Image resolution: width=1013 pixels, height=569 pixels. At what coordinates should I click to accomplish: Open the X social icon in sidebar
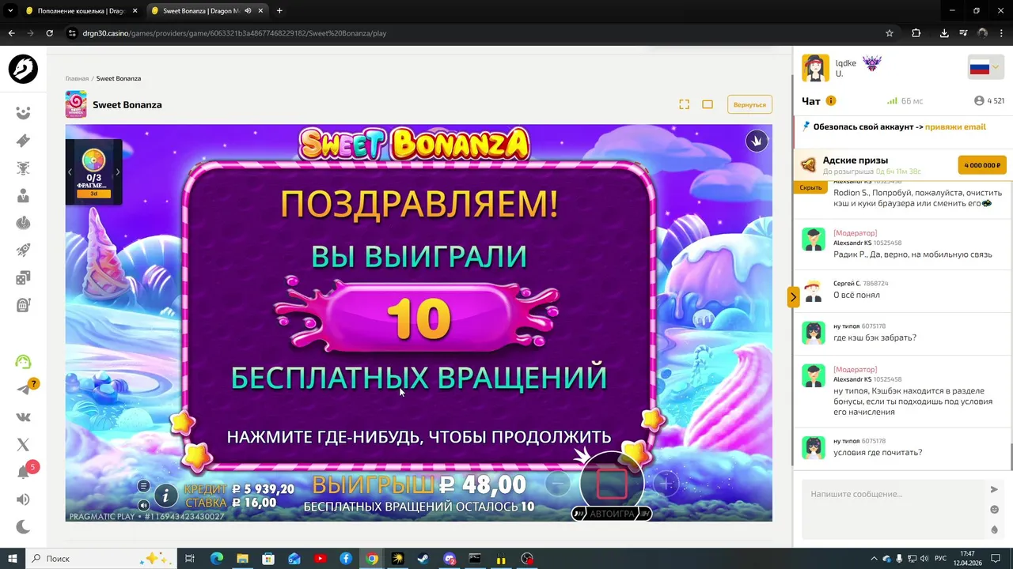tap(23, 445)
